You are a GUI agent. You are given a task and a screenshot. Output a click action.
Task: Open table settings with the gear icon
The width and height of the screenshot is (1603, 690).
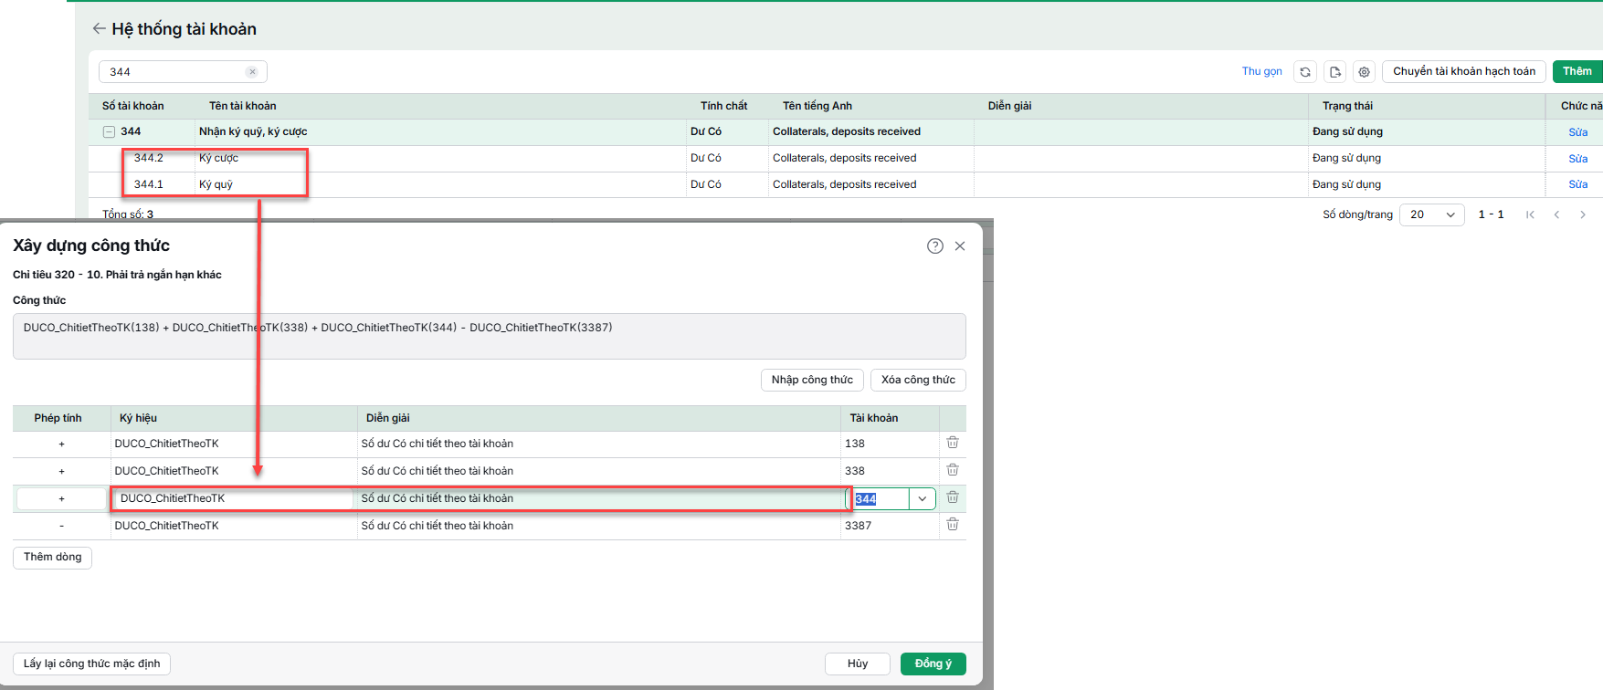click(x=1364, y=71)
